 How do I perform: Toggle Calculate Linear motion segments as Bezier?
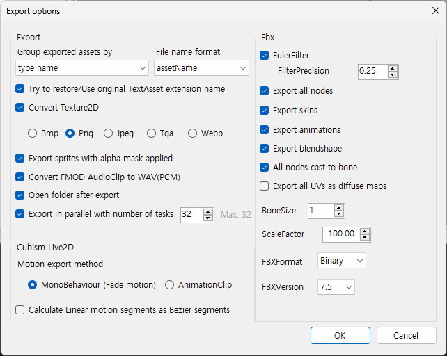coord(20,310)
